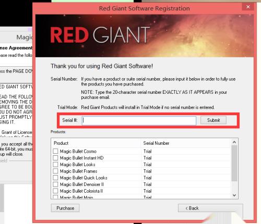Toggle the Magic Bullet Quick Looks checkbox
Screen dimensions: 261x224
[x=55, y=178]
